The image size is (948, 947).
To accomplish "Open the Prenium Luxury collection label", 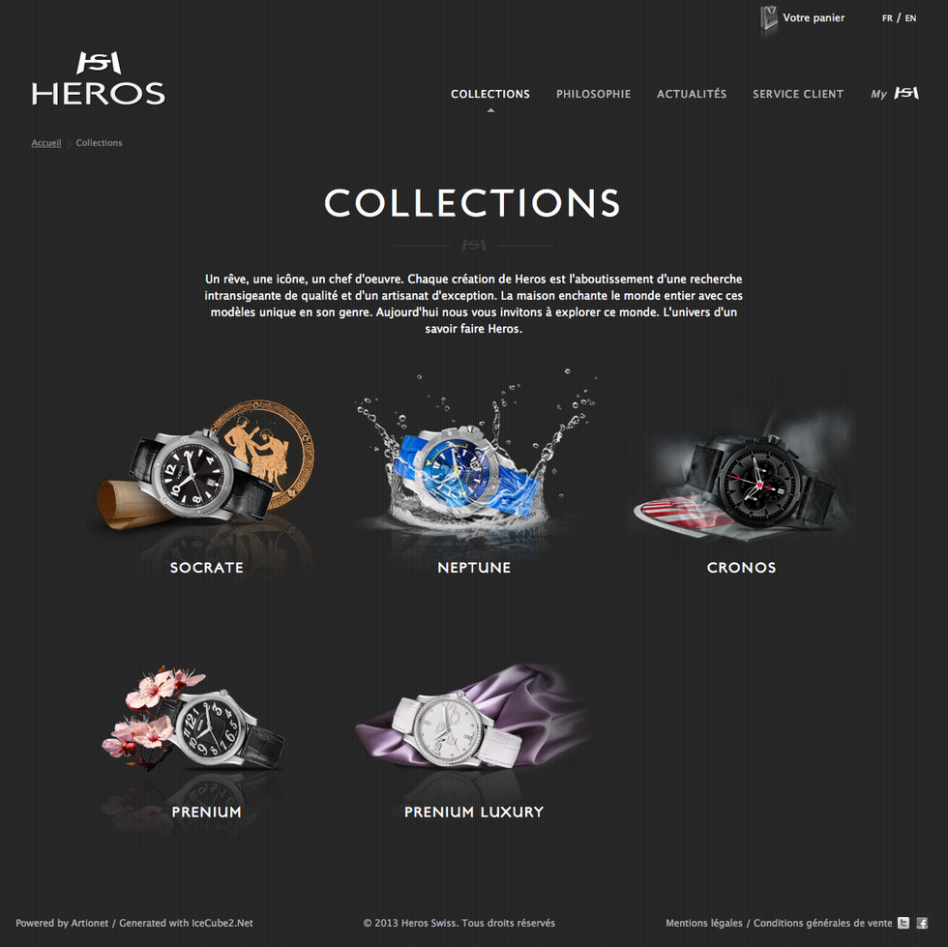I will click(474, 812).
